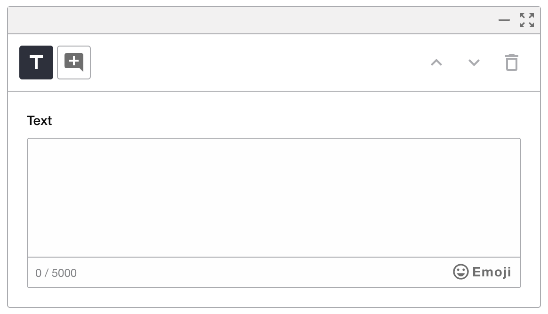Viewport: 548px width, 314px height.
Task: Toggle the add-comment bubble button
Action: [74, 63]
